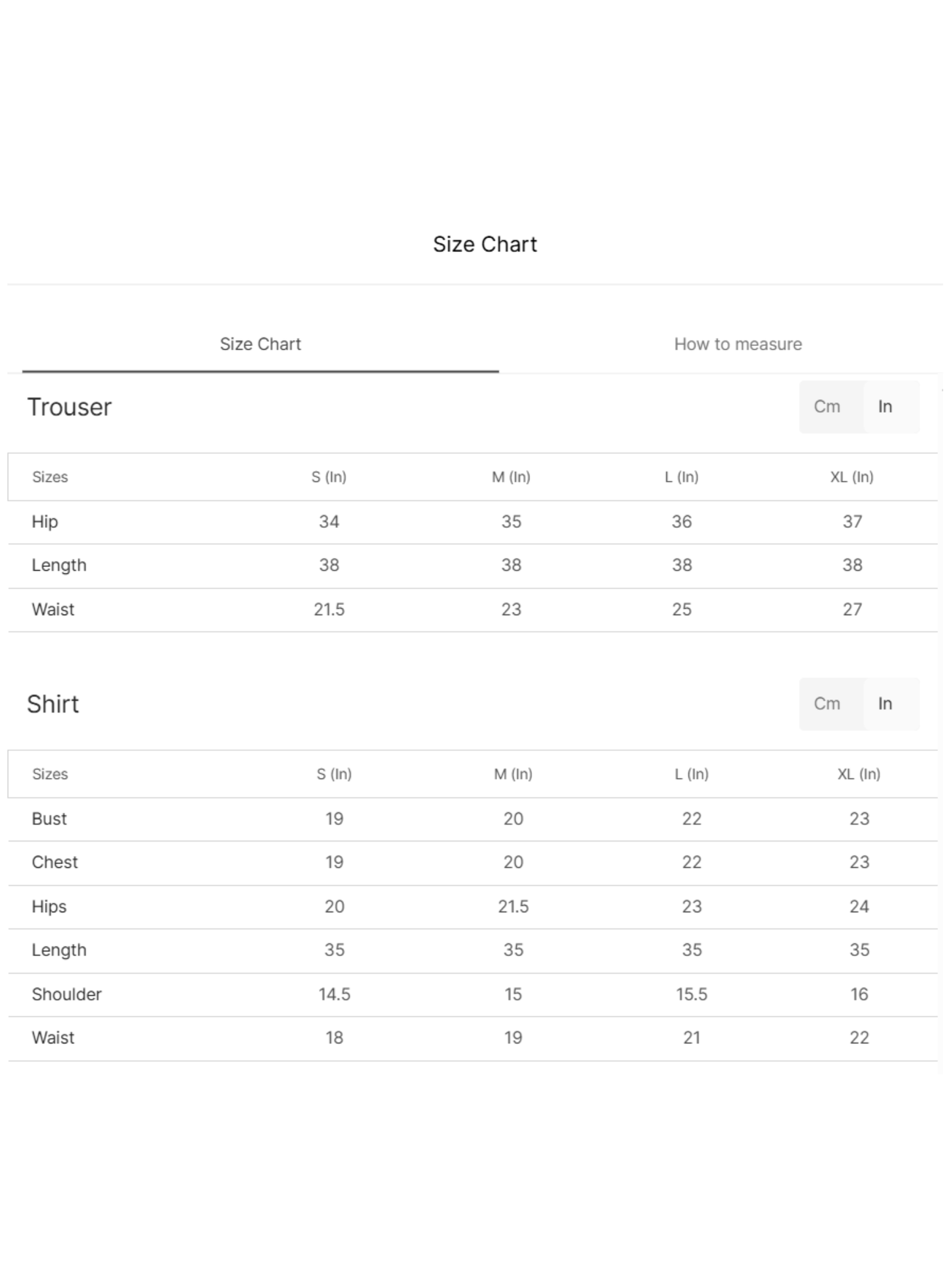
Task: Click the Trouser waist 21.5 value
Action: 329,610
